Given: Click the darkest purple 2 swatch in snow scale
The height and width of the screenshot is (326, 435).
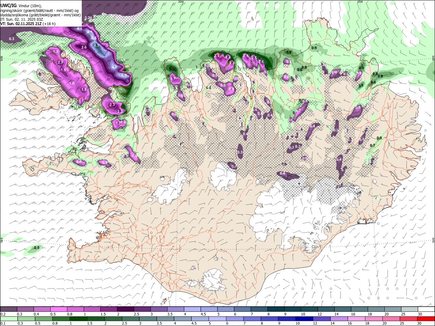Looking at the screenshot, I should tap(125, 309).
